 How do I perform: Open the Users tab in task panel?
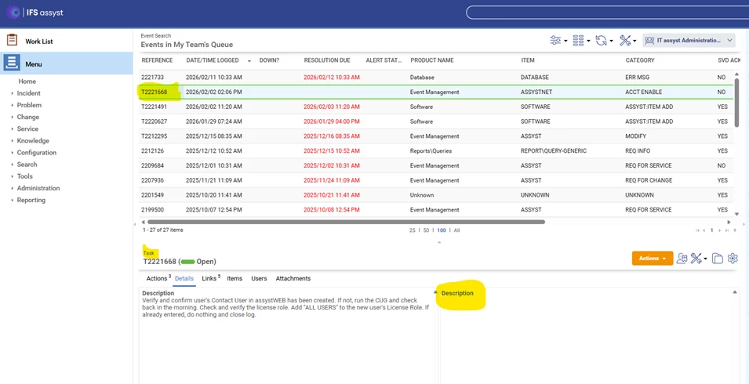point(259,278)
